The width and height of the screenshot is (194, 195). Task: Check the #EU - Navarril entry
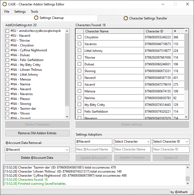(8, 36)
